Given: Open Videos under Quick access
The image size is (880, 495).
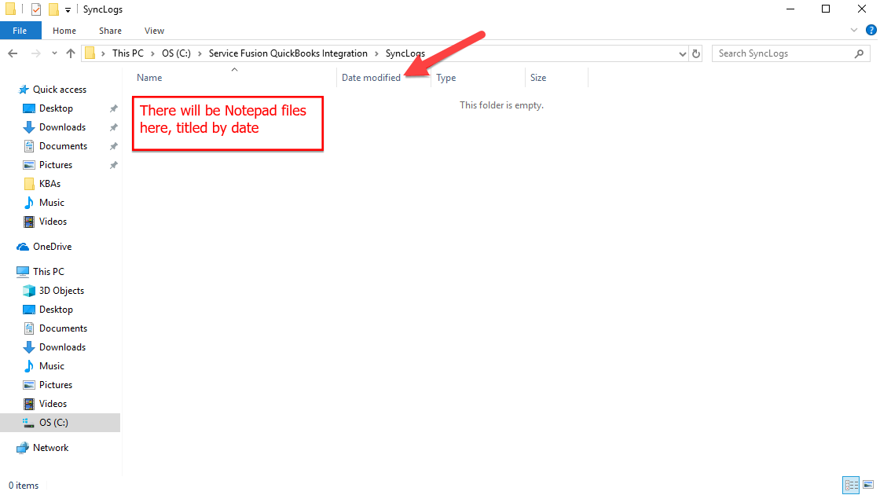Looking at the screenshot, I should 53,222.
